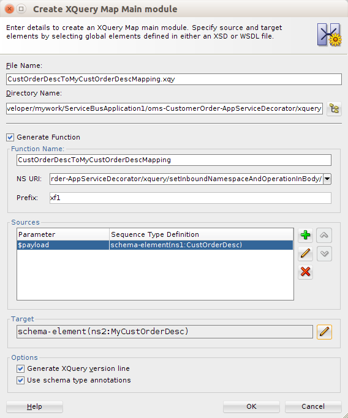The height and width of the screenshot is (418, 348).
Task: Click into the Prefix field containing xf1
Action: pyautogui.click(x=191, y=198)
